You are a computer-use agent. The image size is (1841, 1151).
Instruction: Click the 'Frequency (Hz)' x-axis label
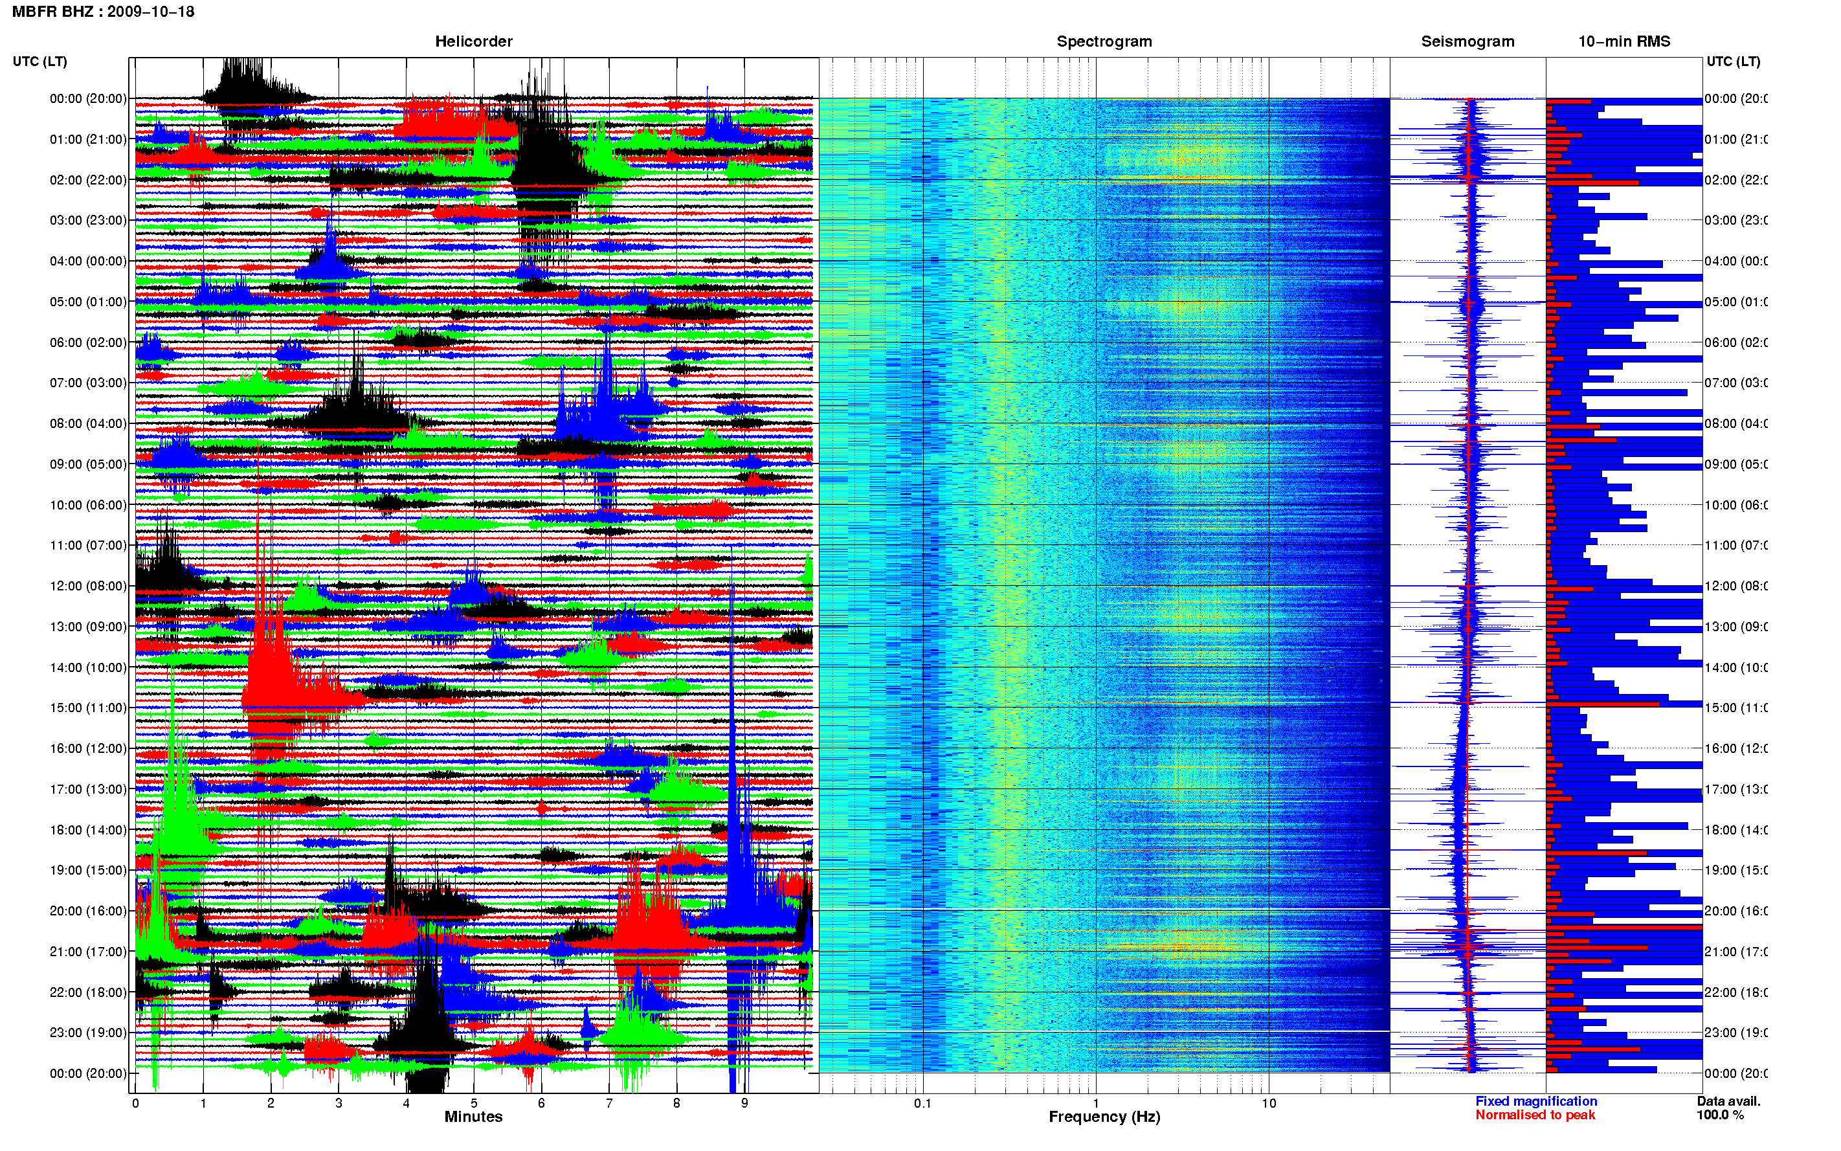(x=1104, y=1117)
